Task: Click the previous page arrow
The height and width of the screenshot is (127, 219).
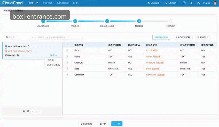Action: pyautogui.click(x=32, y=111)
